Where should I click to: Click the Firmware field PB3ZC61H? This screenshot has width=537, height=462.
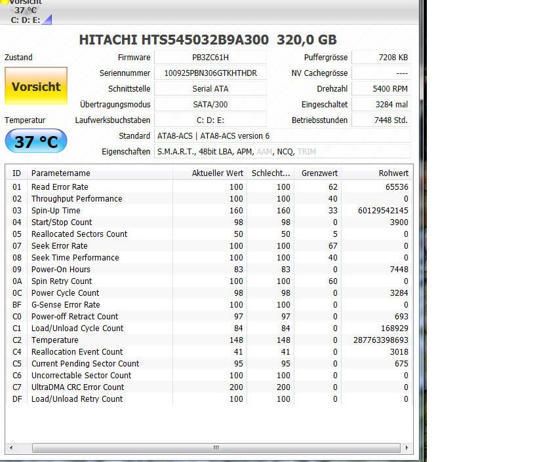tap(210, 58)
